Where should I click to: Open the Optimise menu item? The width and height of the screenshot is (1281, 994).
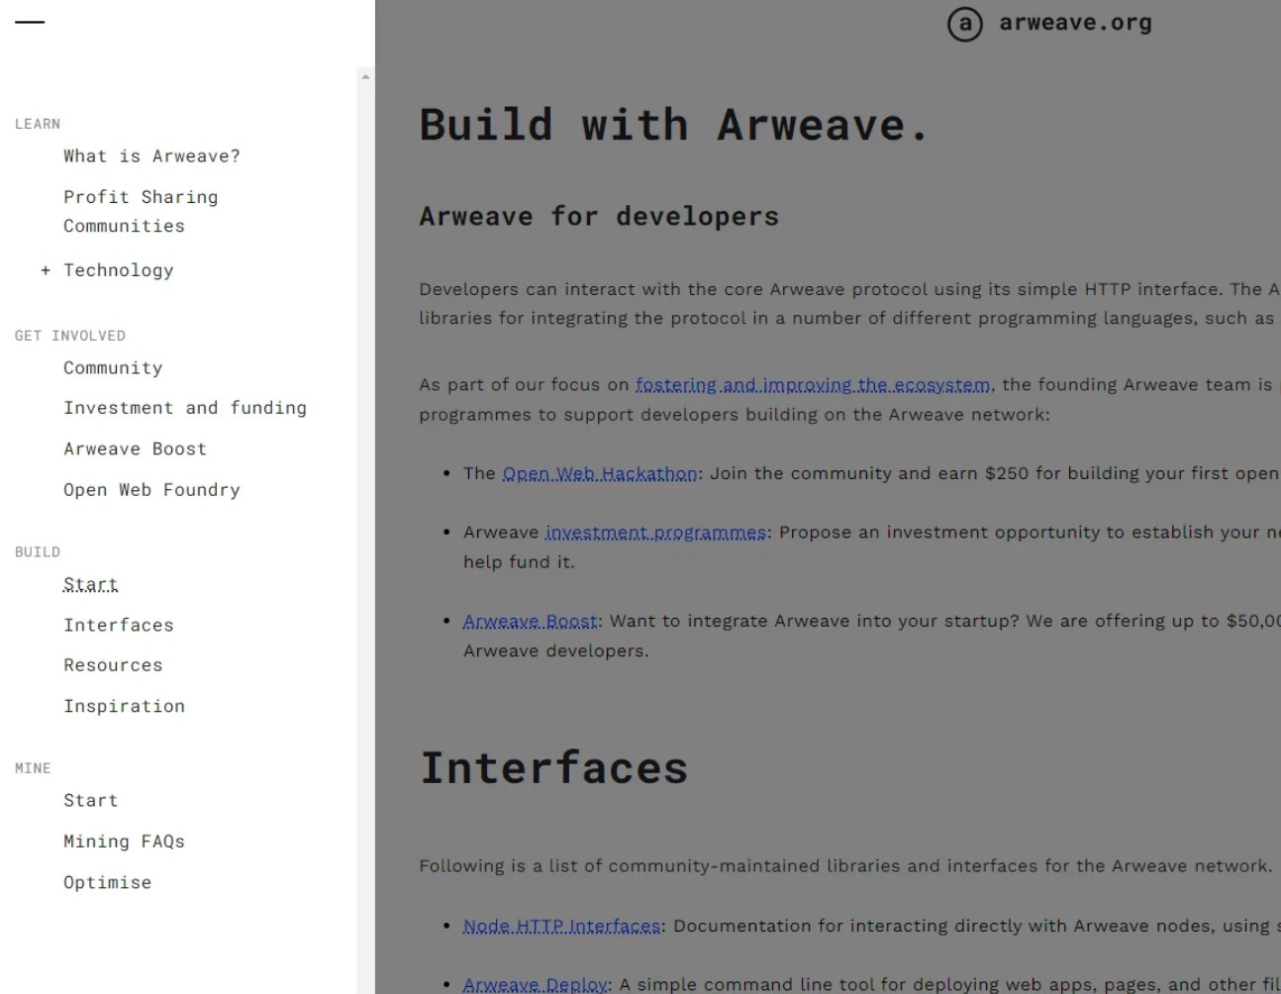click(108, 882)
